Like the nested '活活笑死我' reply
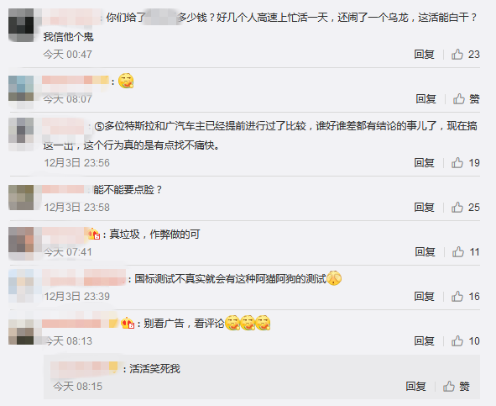This screenshot has height=406, width=496. coord(457,387)
